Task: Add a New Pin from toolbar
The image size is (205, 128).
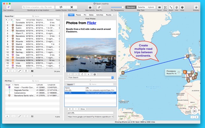Action: click(99, 7)
